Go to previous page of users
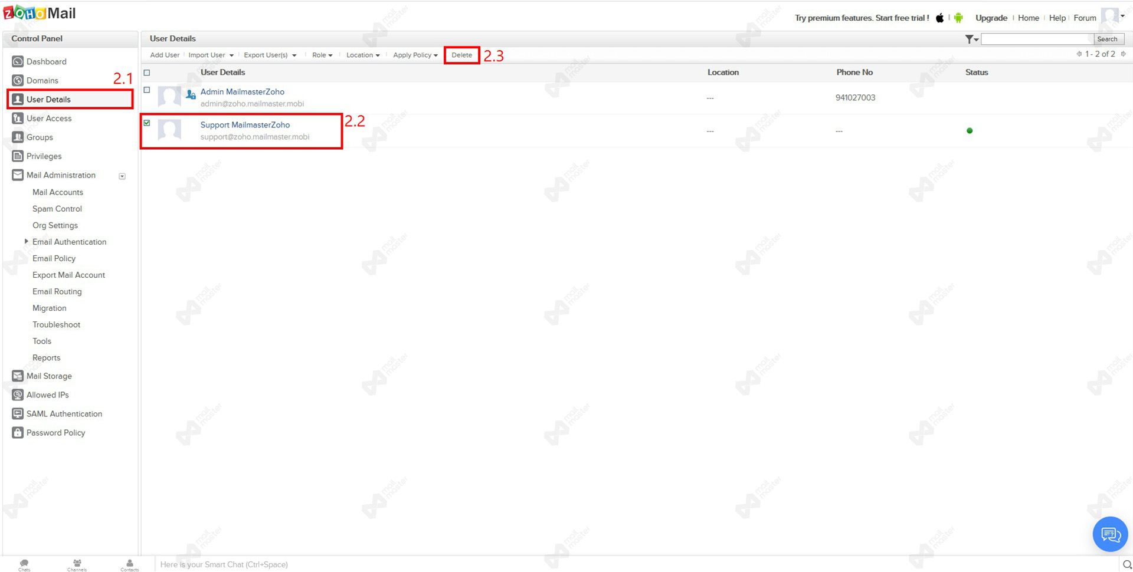1133x572 pixels. [x=1079, y=54]
